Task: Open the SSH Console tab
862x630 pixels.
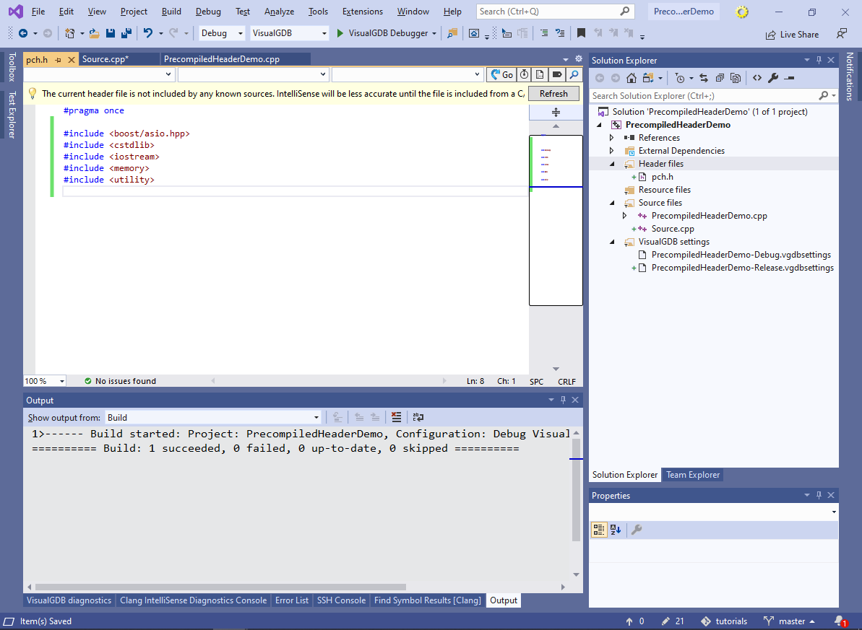Action: pos(341,600)
